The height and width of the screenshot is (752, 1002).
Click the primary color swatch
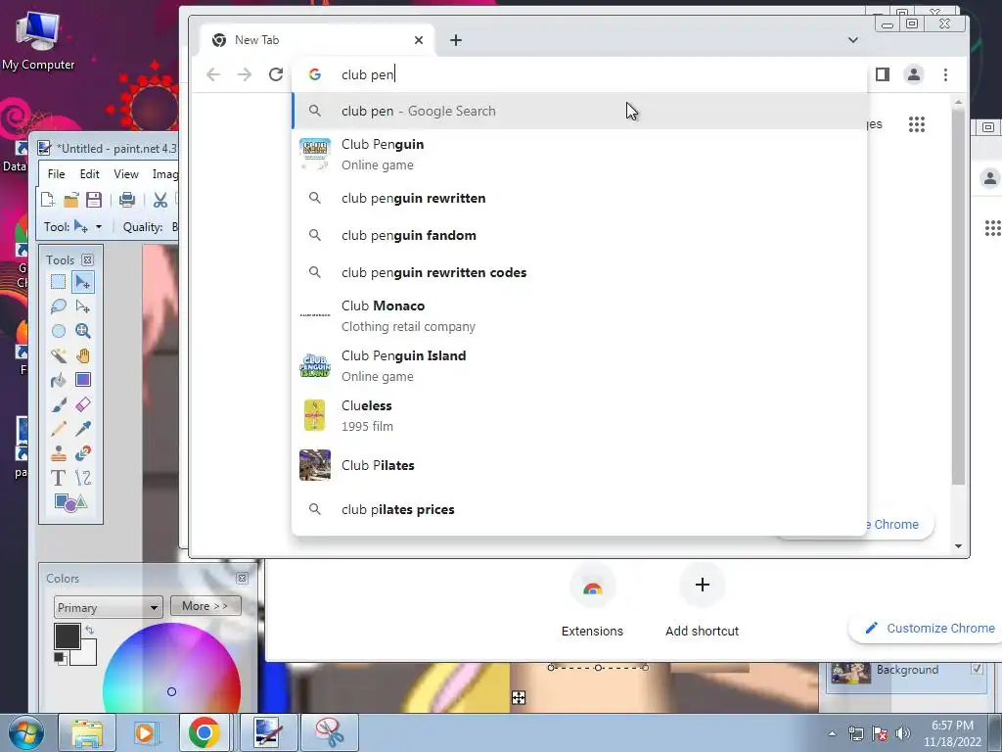click(x=68, y=636)
